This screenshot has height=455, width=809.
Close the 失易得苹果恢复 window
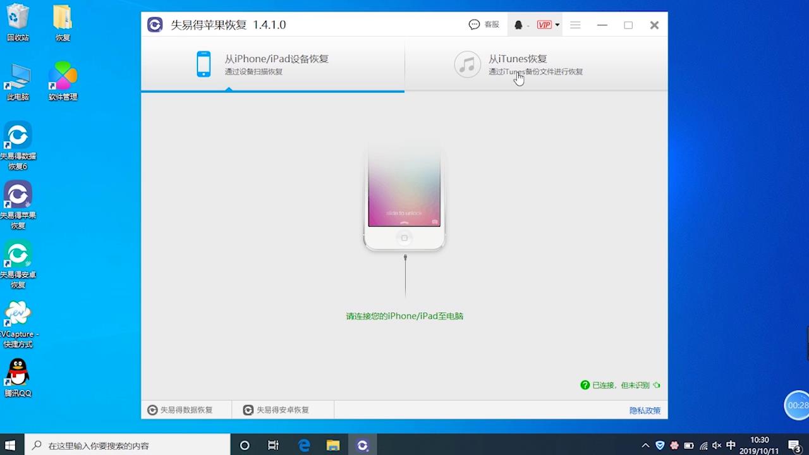coord(654,25)
